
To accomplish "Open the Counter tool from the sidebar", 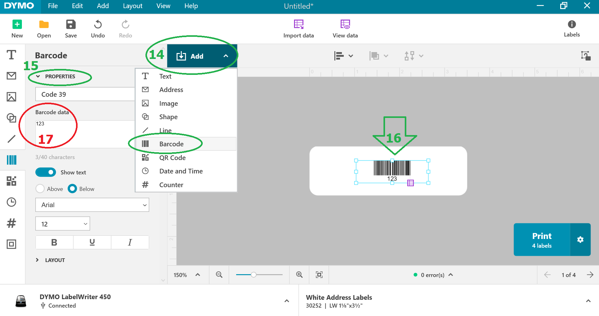I will 11,223.
